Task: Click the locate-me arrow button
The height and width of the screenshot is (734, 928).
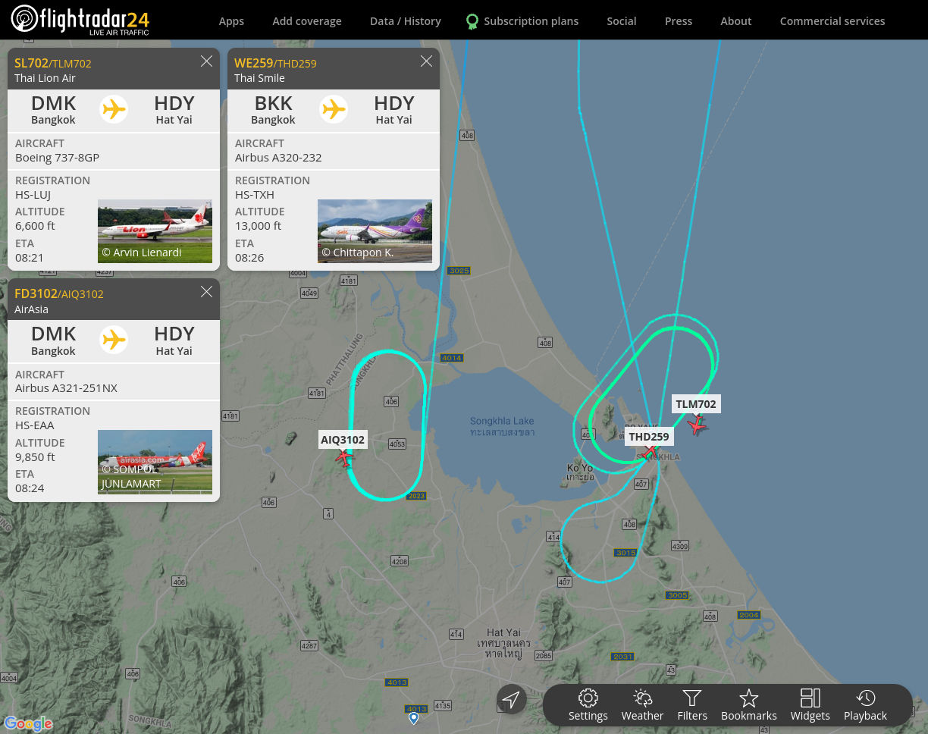Action: point(512,699)
